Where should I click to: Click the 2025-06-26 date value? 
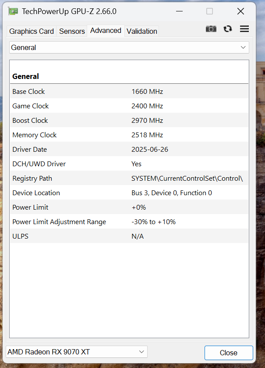tap(150, 150)
